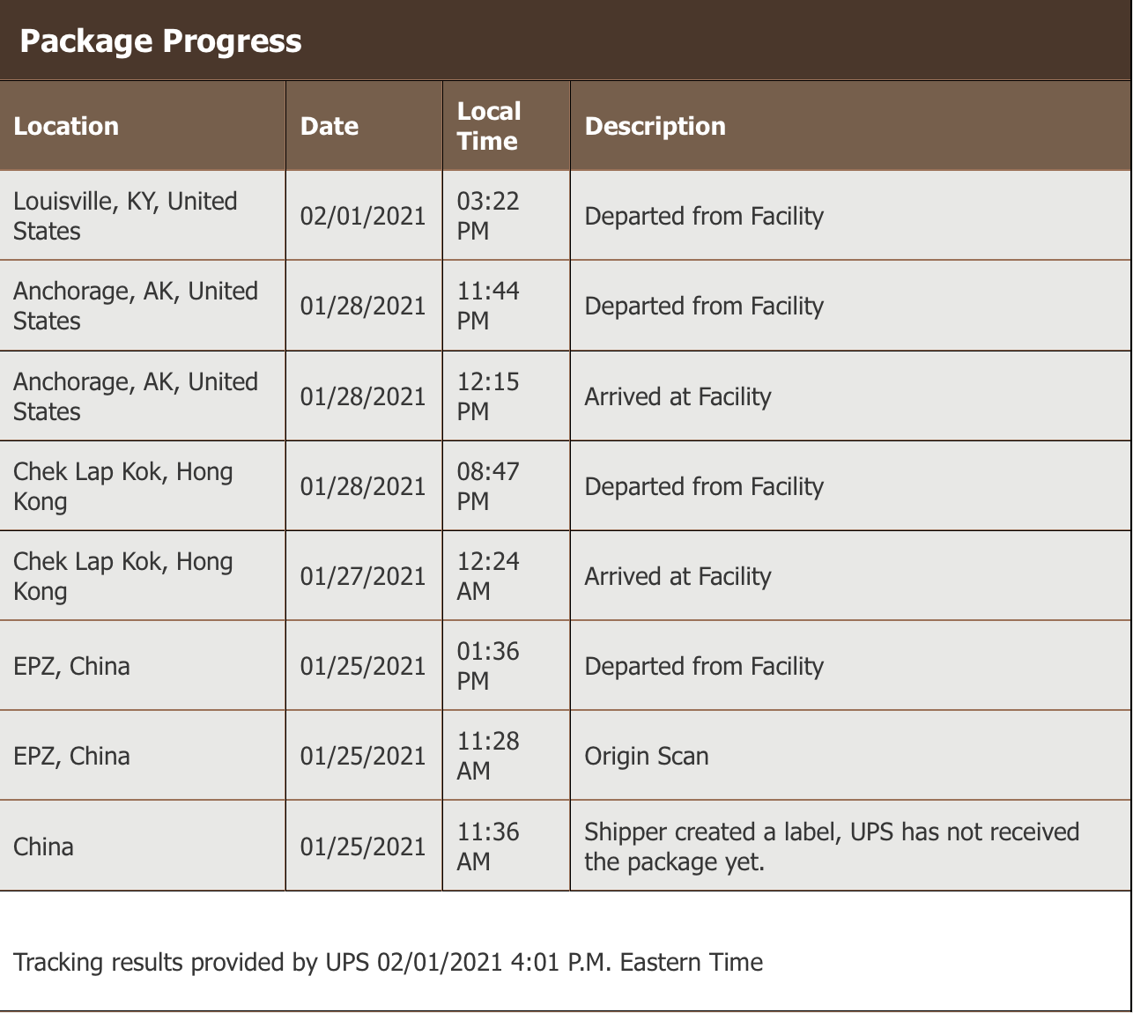
Task: Select the Shipper created a label description
Action: [832, 847]
